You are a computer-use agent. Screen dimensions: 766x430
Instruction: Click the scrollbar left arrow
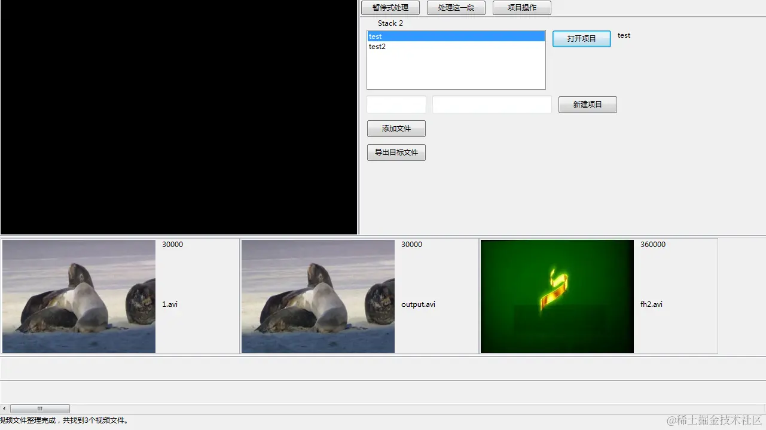4,408
